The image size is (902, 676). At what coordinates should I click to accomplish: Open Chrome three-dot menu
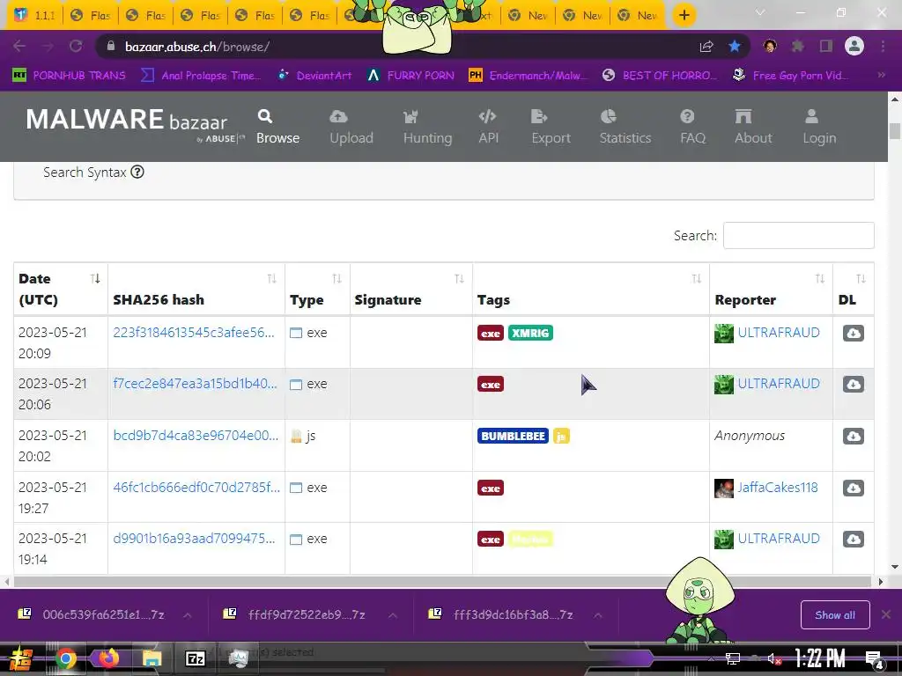click(x=883, y=46)
